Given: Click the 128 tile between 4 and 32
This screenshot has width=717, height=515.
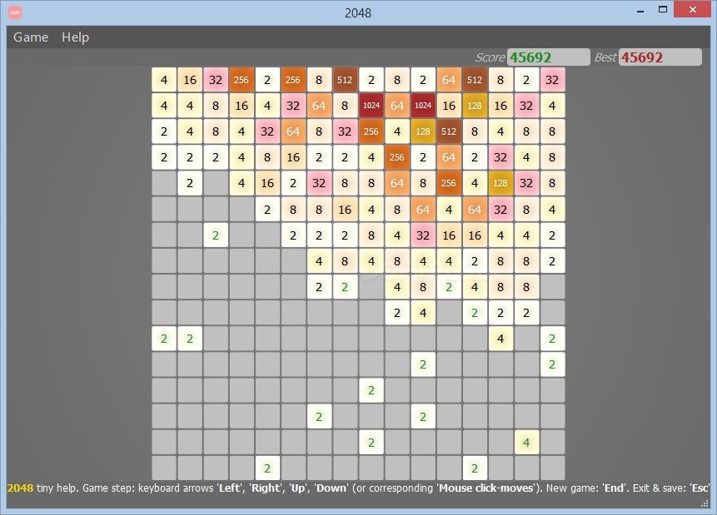Looking at the screenshot, I should pyautogui.click(x=500, y=183).
